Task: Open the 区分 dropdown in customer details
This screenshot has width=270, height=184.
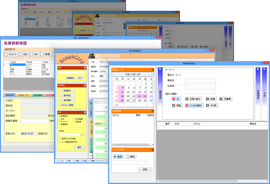Action: tap(107, 76)
